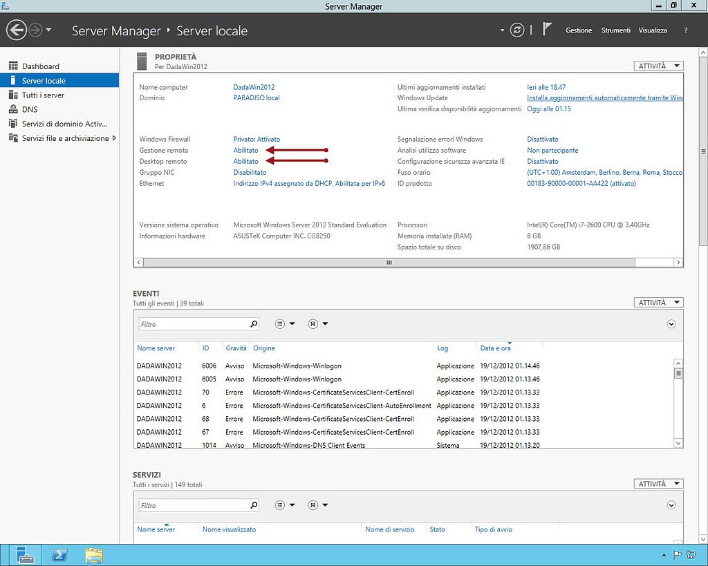Open the ATTIVITÀ dropdown in Eventi
The height and width of the screenshot is (566, 708).
(x=658, y=303)
